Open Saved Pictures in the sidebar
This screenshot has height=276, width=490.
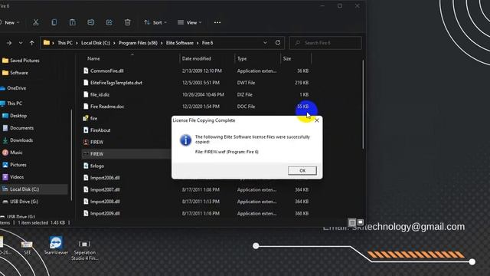point(21,61)
